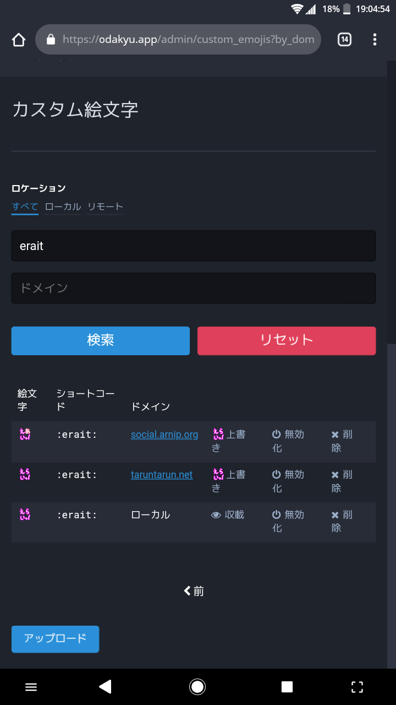
Task: Open the browser tab switcher showing 14
Action: click(344, 40)
